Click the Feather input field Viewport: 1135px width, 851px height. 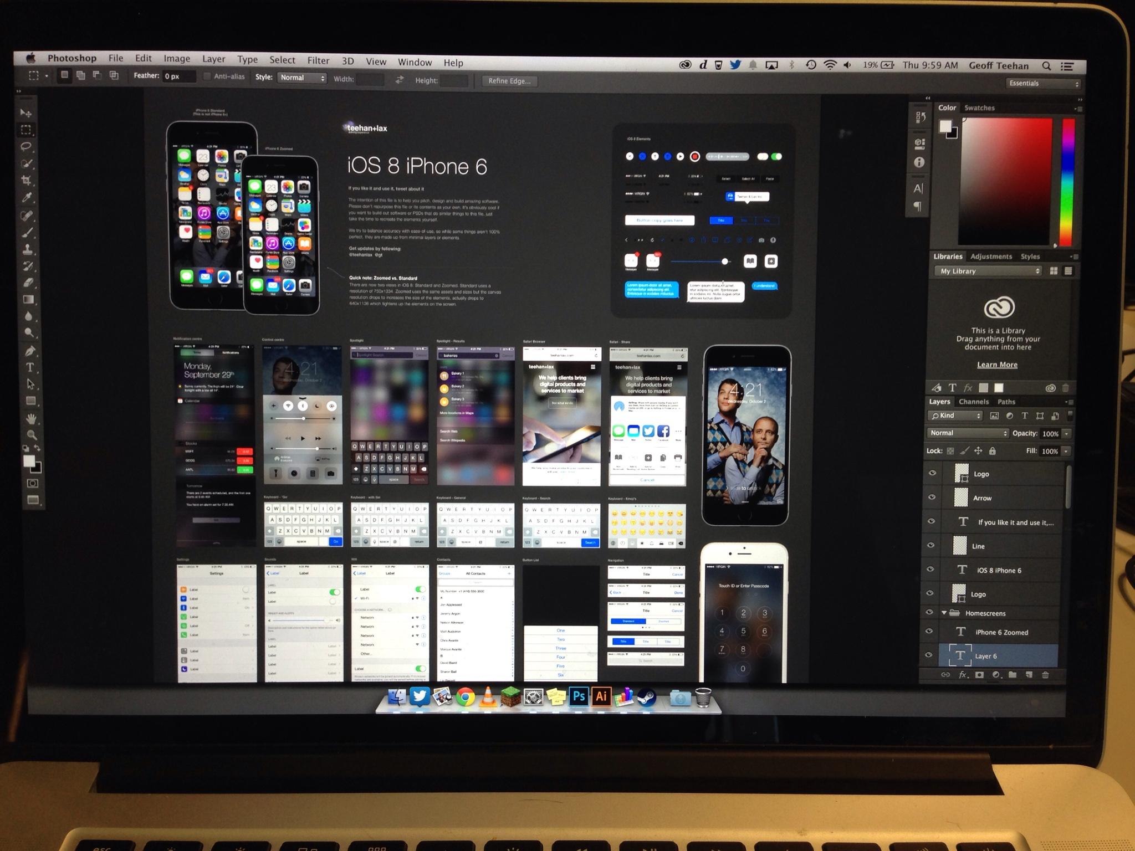point(178,76)
